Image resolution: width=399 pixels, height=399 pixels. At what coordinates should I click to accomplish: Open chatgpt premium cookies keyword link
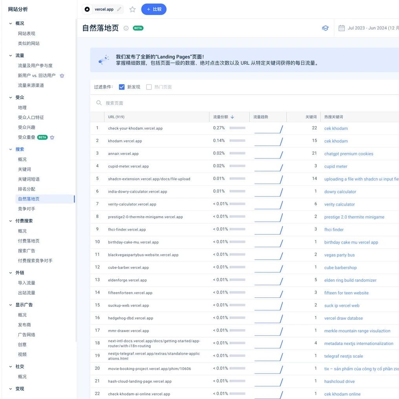[349, 154]
